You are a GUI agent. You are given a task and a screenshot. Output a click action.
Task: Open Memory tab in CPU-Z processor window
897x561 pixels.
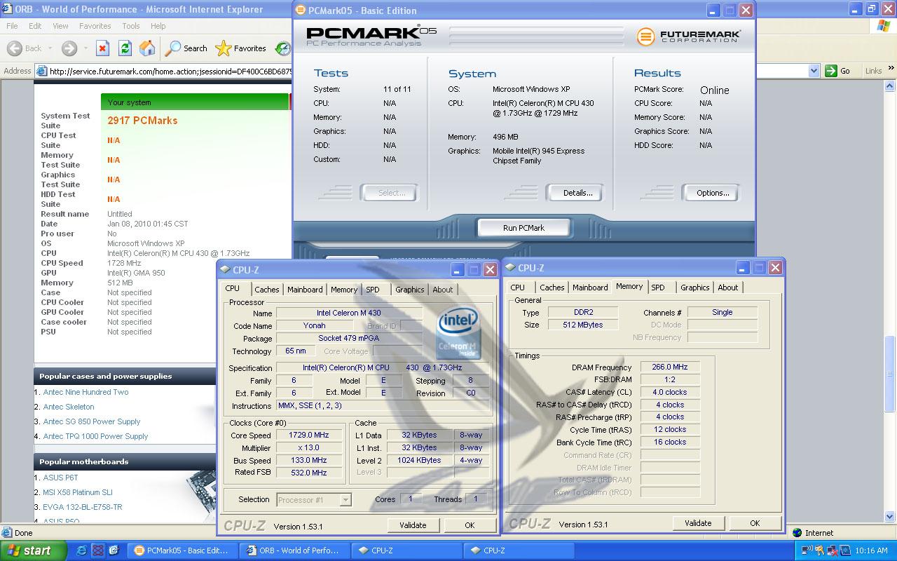coord(344,290)
